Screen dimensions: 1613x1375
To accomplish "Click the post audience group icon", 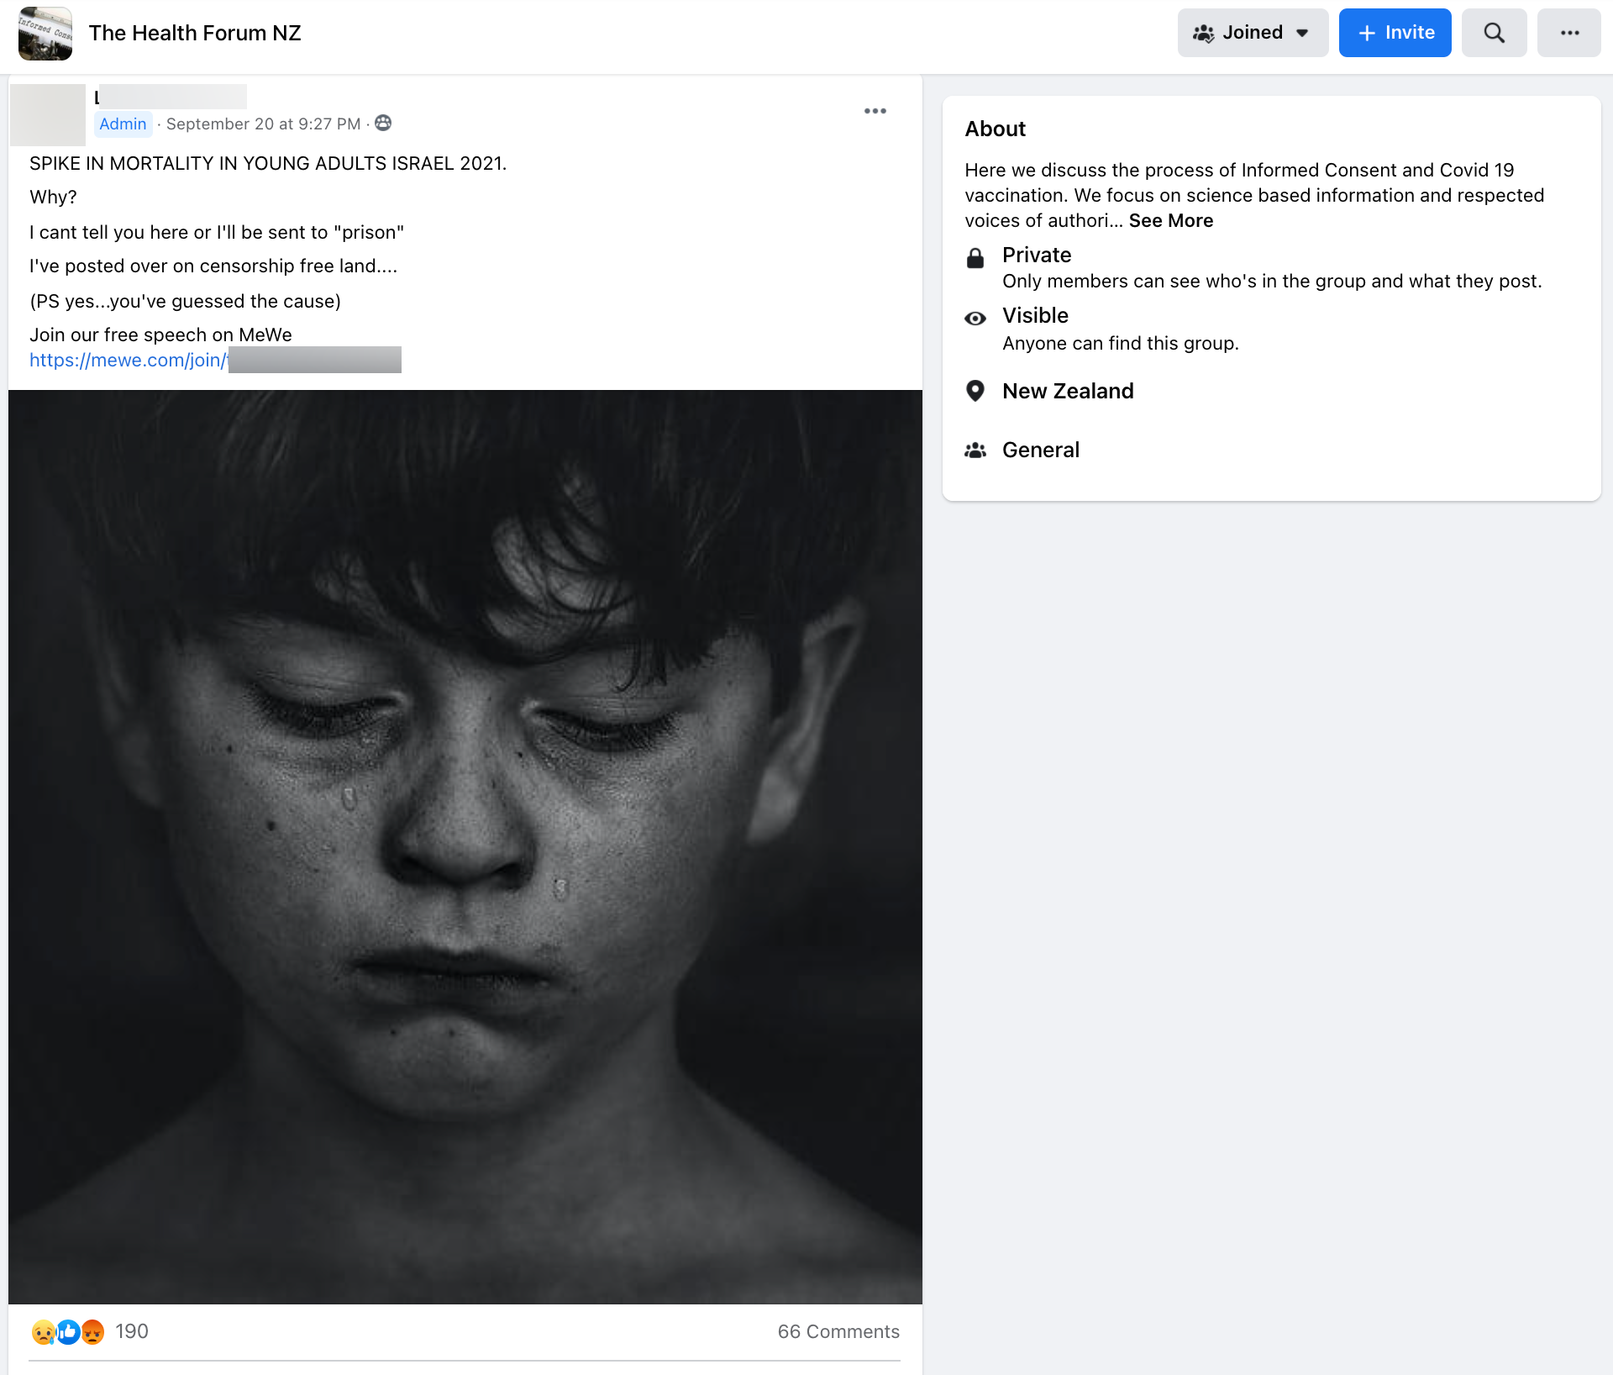I will tap(383, 124).
